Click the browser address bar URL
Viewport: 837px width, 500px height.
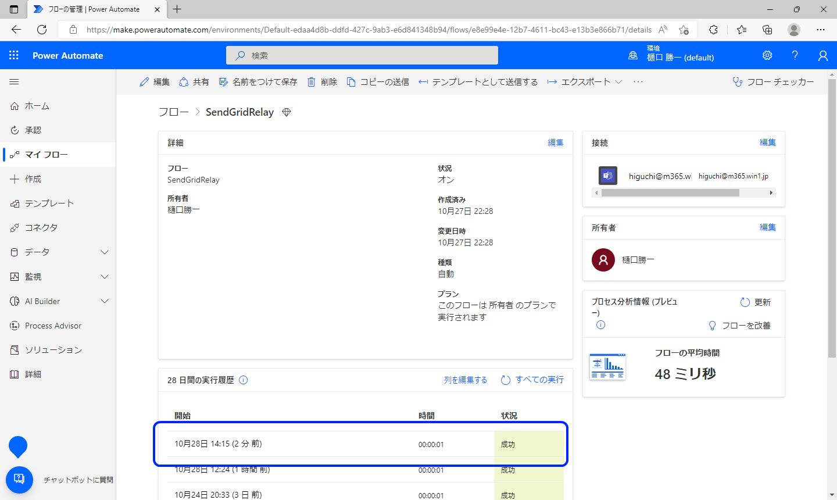pos(369,30)
